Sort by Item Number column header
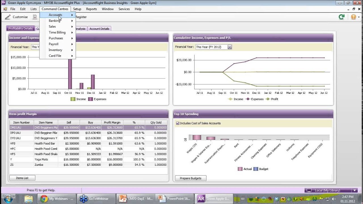The image size is (363, 204). (x=22, y=123)
